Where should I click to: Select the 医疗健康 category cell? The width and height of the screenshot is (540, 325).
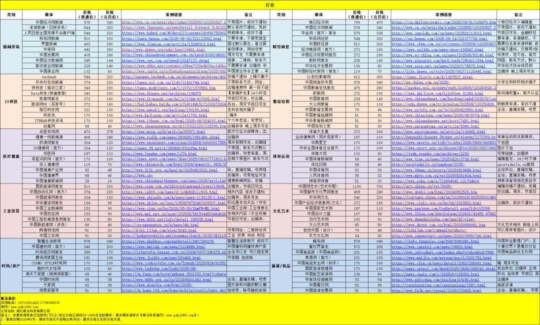click(x=11, y=156)
